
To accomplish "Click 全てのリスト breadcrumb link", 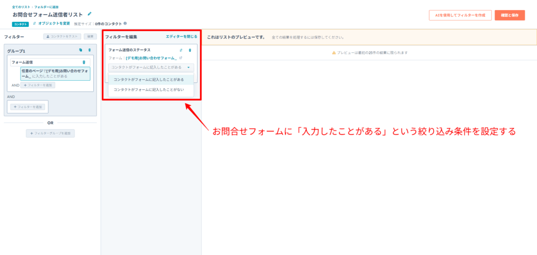I will [x=22, y=7].
